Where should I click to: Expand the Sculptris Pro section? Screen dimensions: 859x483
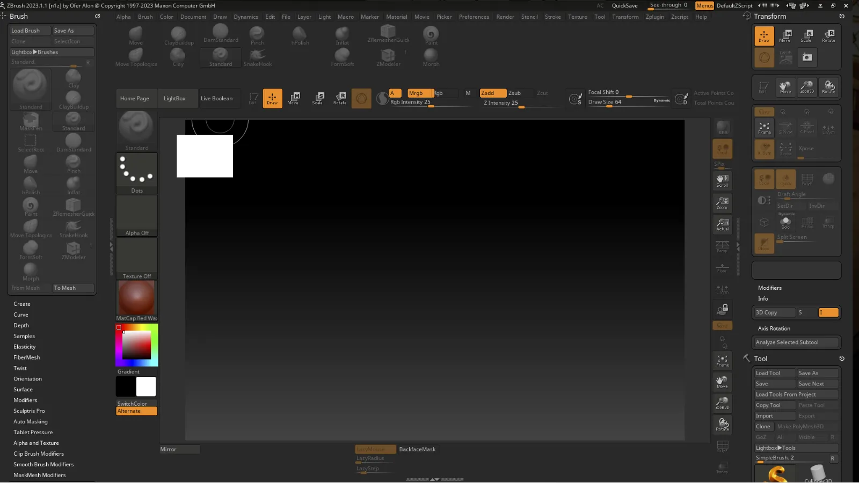(29, 411)
